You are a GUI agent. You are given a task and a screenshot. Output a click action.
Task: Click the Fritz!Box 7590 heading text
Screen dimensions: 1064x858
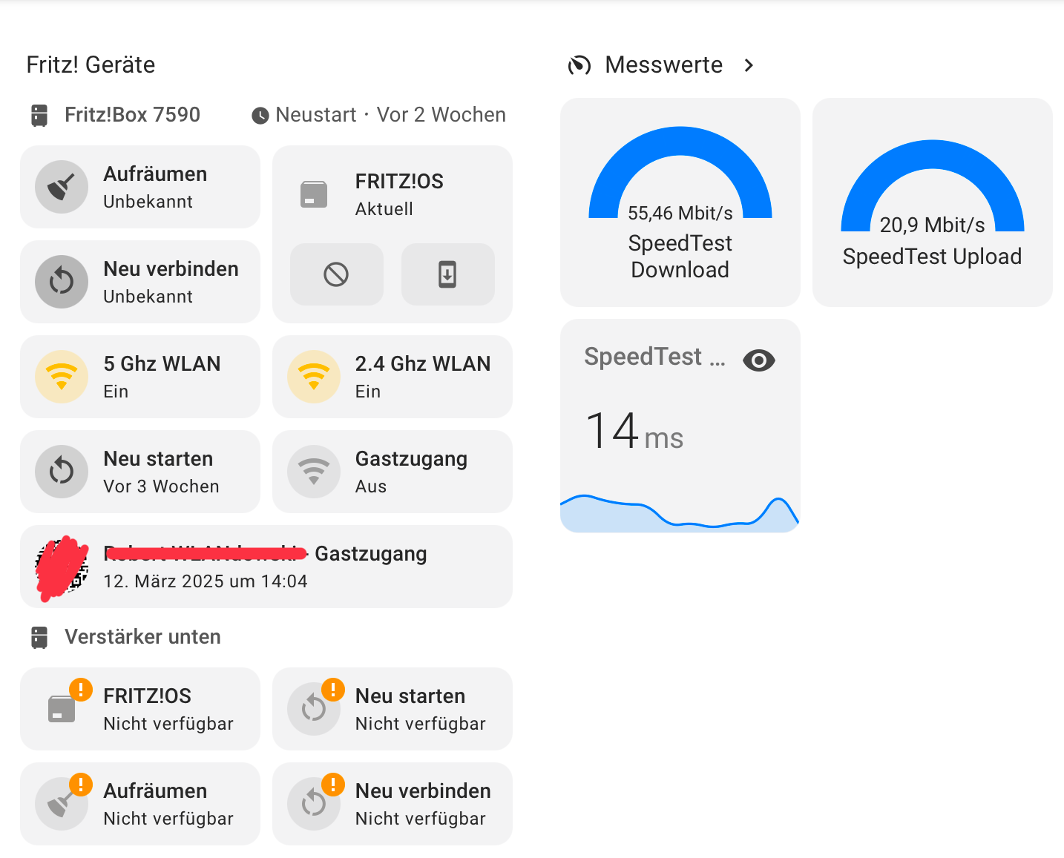(x=132, y=115)
